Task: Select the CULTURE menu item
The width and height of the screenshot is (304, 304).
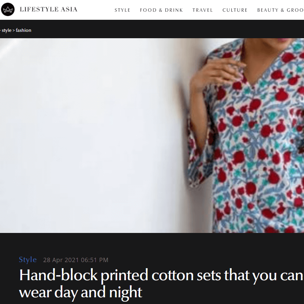Action: coord(235,10)
